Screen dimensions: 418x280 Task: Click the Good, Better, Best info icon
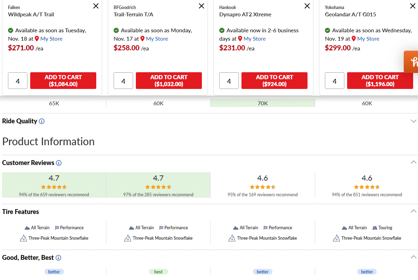tap(58, 258)
